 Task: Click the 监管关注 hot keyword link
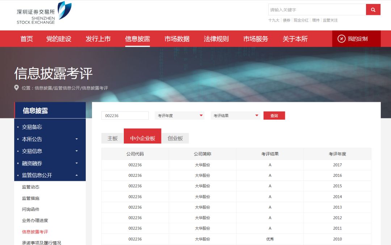[330, 20]
